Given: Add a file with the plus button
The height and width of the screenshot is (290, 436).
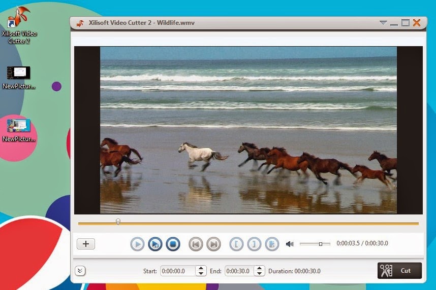Looking at the screenshot, I should pos(86,244).
